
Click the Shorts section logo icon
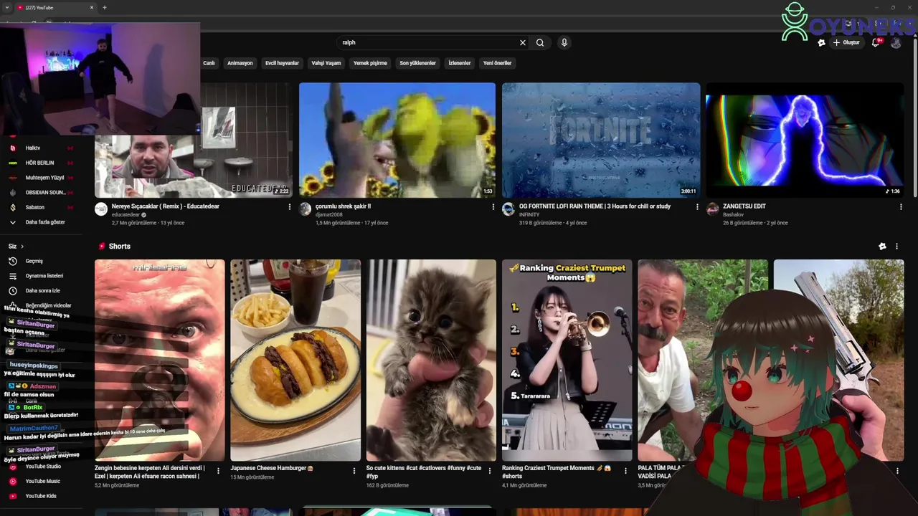(102, 247)
